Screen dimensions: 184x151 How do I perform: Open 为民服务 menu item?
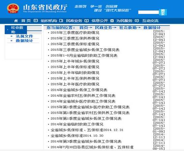point(124,21)
